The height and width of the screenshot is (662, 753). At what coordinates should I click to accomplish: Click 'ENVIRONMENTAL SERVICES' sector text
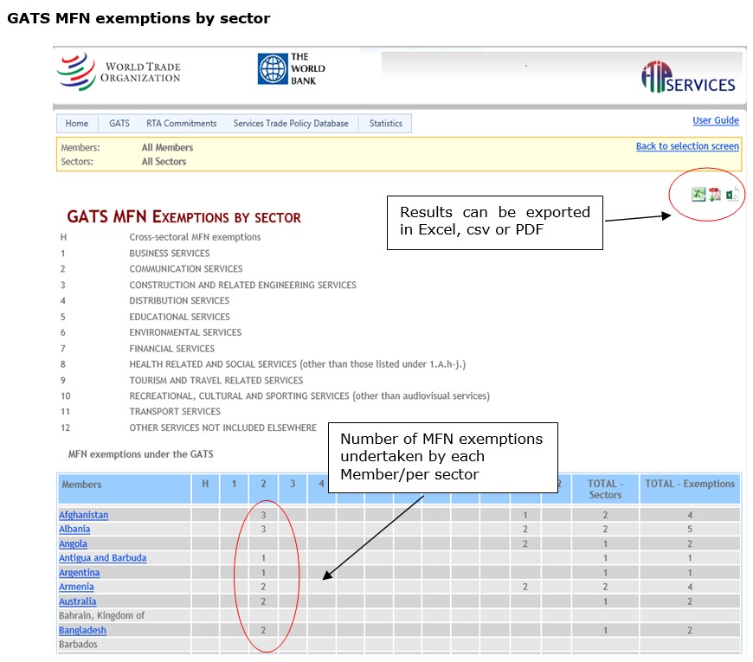(185, 332)
